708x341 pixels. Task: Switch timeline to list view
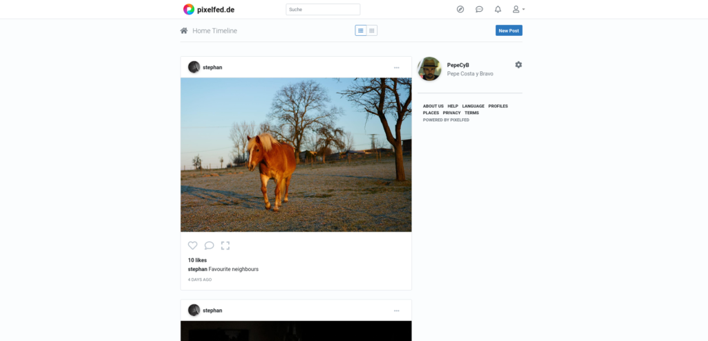[x=361, y=30]
